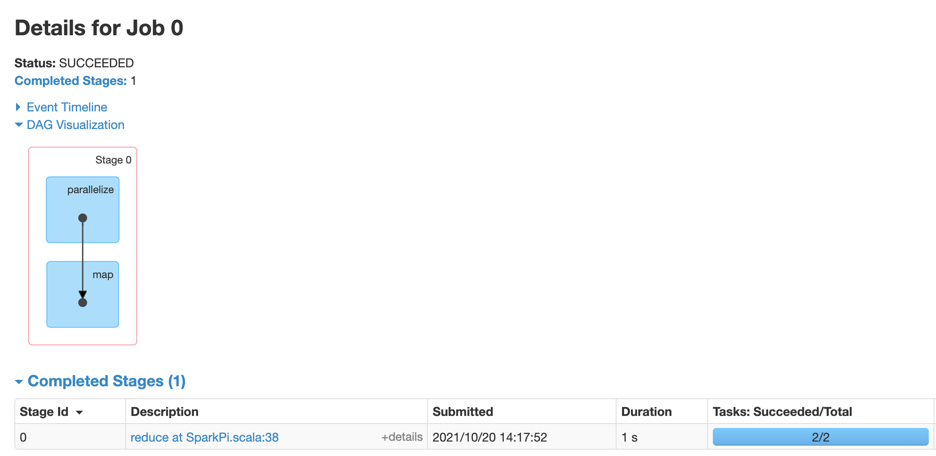936x456 pixels.
Task: Open reduce at SparkPi.scala:38 stage
Action: [205, 437]
